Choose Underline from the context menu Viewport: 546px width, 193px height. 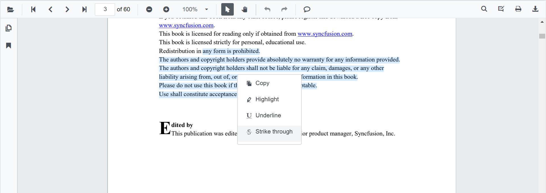click(x=269, y=115)
